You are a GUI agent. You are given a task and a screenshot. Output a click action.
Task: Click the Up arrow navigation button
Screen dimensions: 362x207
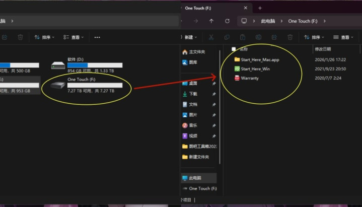pyautogui.click(x=211, y=21)
